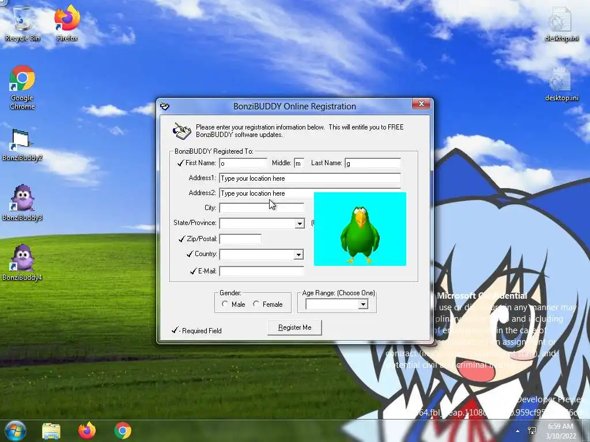Expand the Country dropdown

[298, 254]
